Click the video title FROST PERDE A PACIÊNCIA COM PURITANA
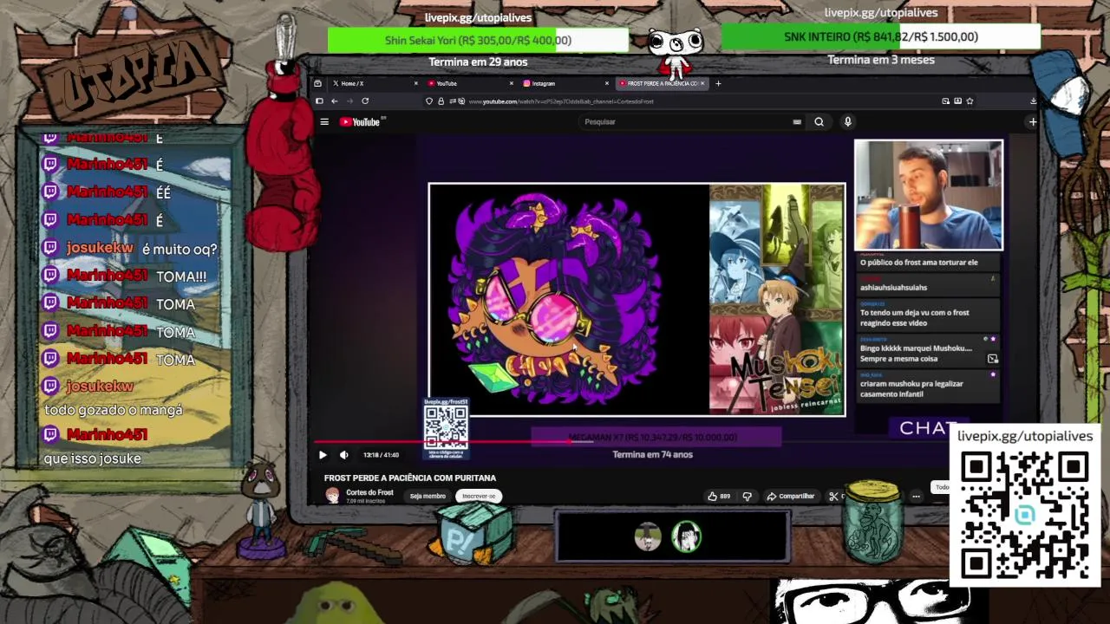Viewport: 1110px width, 624px height. [410, 478]
